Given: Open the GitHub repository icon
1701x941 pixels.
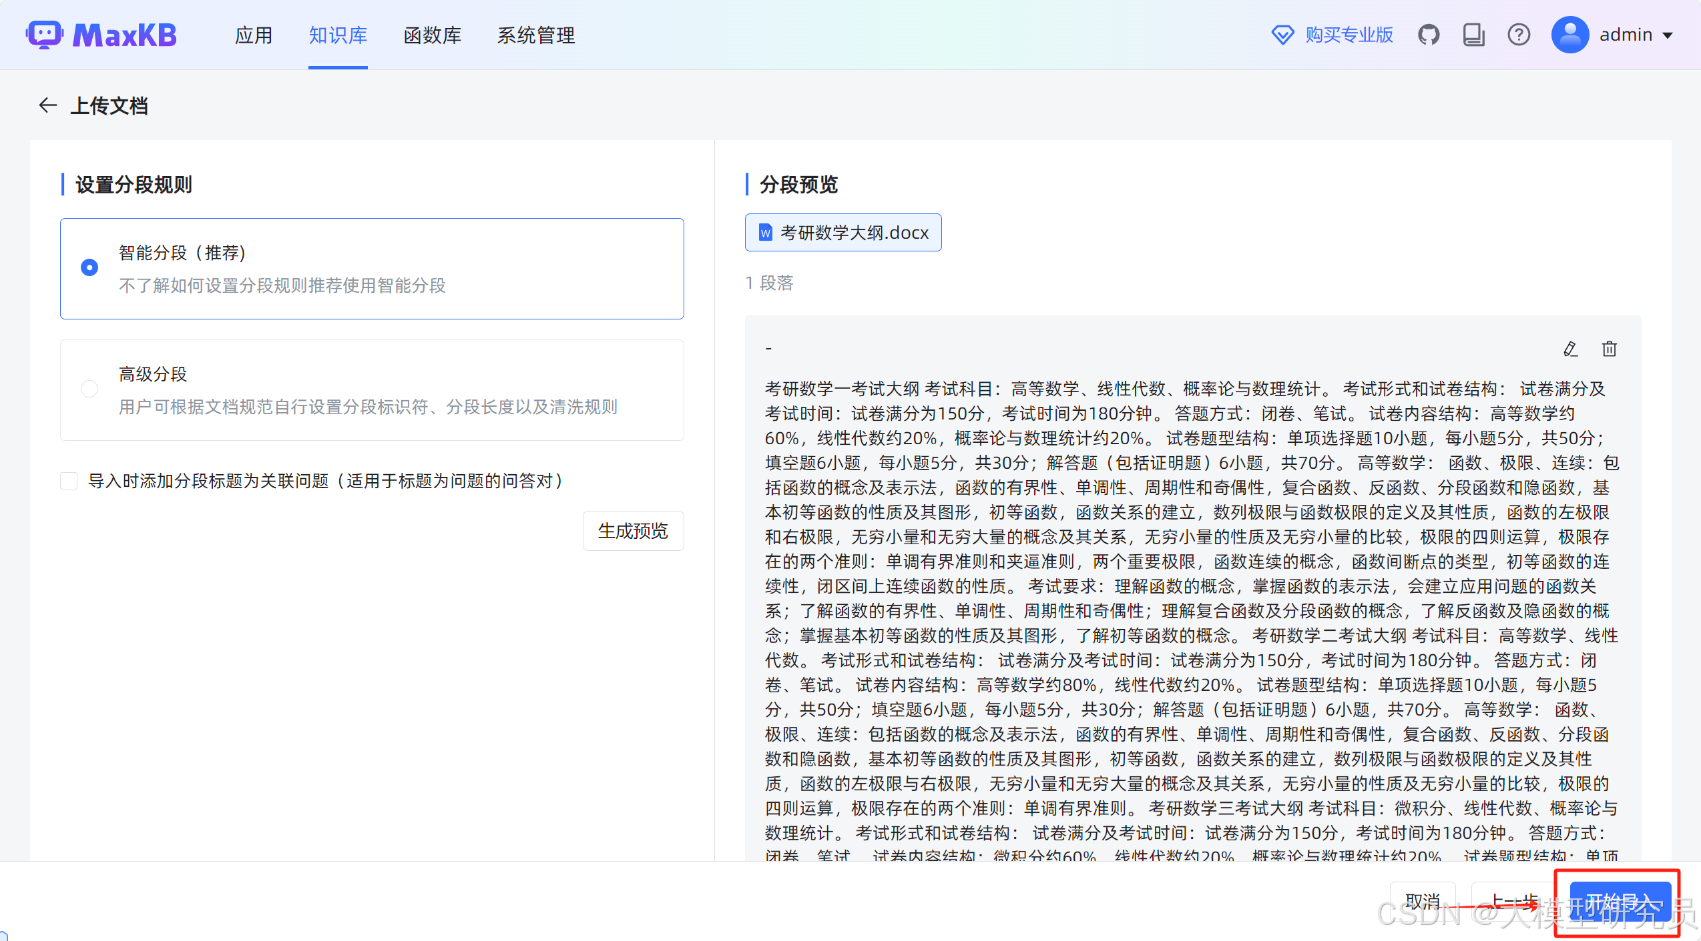Looking at the screenshot, I should (1429, 35).
